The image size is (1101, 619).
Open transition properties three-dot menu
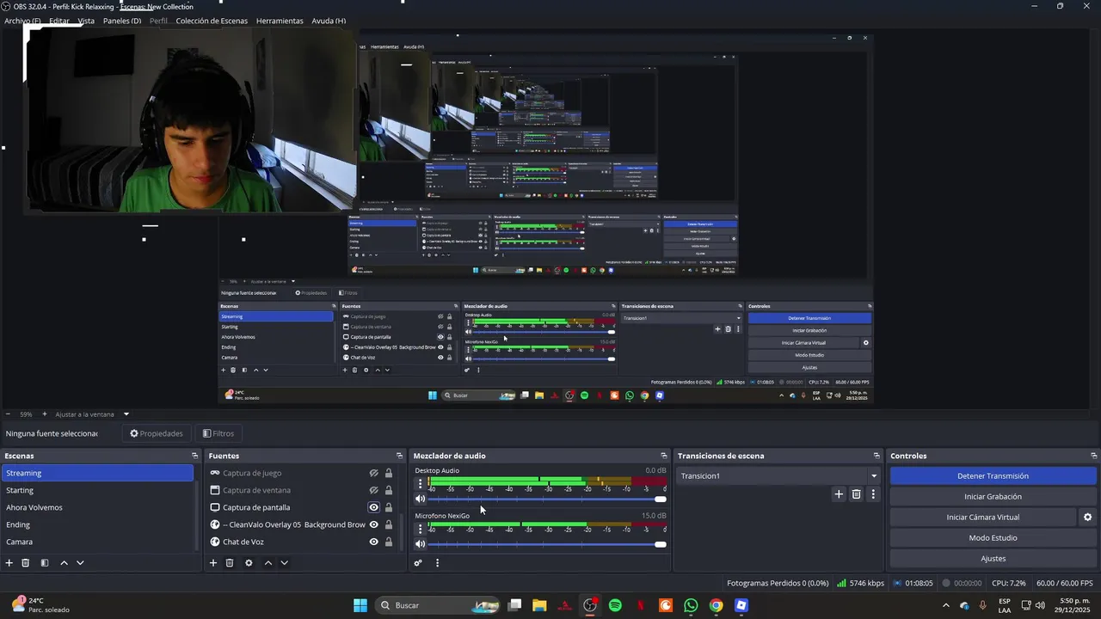pos(873,494)
